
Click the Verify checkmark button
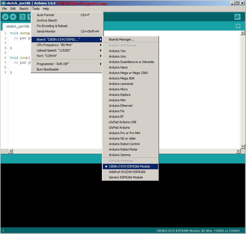point(5,17)
